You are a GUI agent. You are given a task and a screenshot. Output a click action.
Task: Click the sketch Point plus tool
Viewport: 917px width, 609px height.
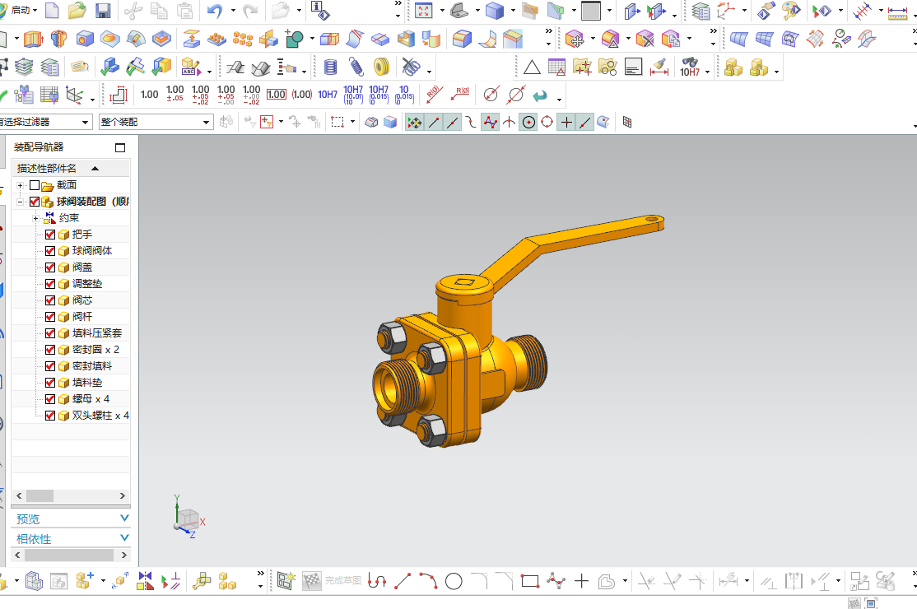pyautogui.click(x=581, y=582)
